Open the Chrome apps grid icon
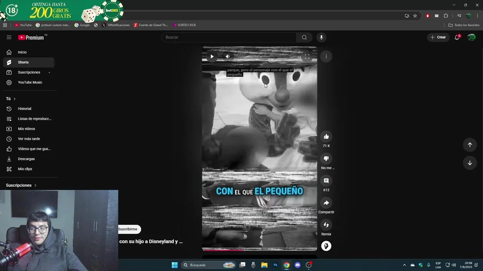Image resolution: width=483 pixels, height=271 pixels. tap(5, 25)
